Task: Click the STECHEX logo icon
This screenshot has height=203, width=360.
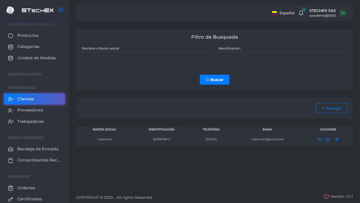Action: pyautogui.click(x=10, y=10)
